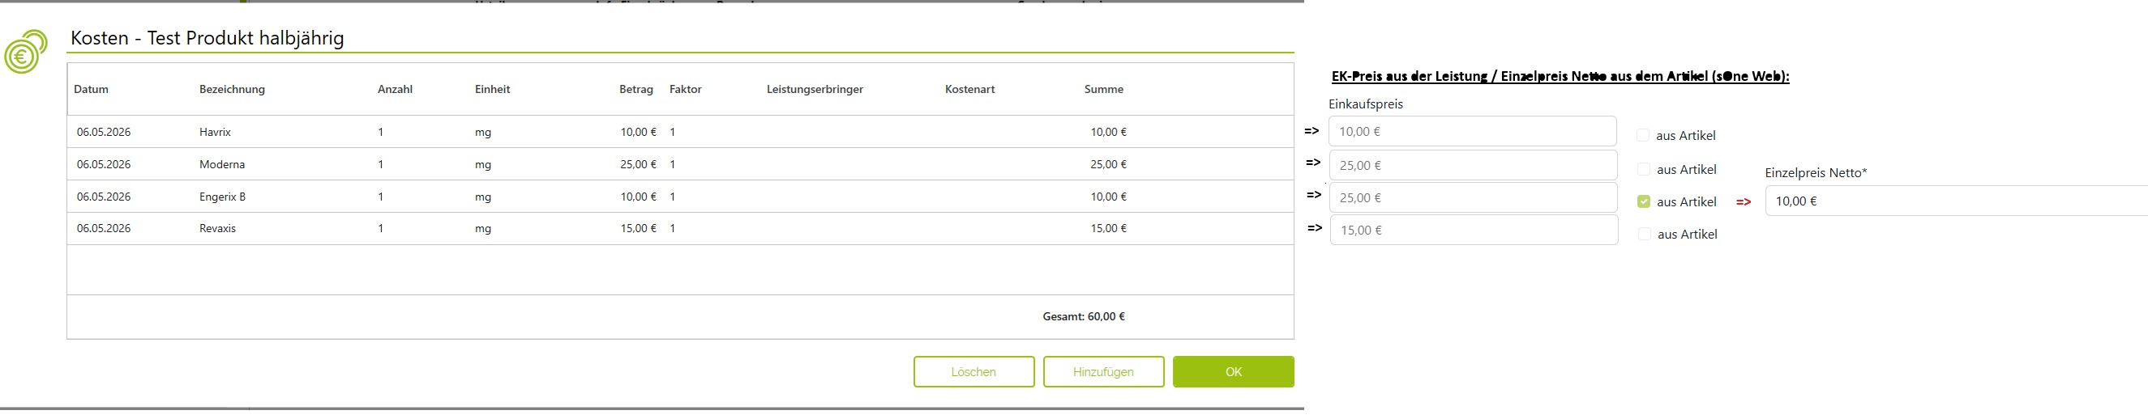Select the Moderna cost row
Viewport: 2148px width, 419px height.
[x=680, y=165]
